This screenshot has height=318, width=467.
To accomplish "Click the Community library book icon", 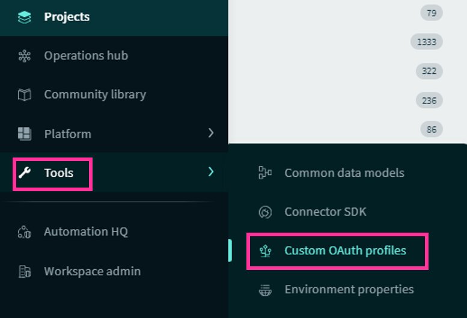I will 25,95.
